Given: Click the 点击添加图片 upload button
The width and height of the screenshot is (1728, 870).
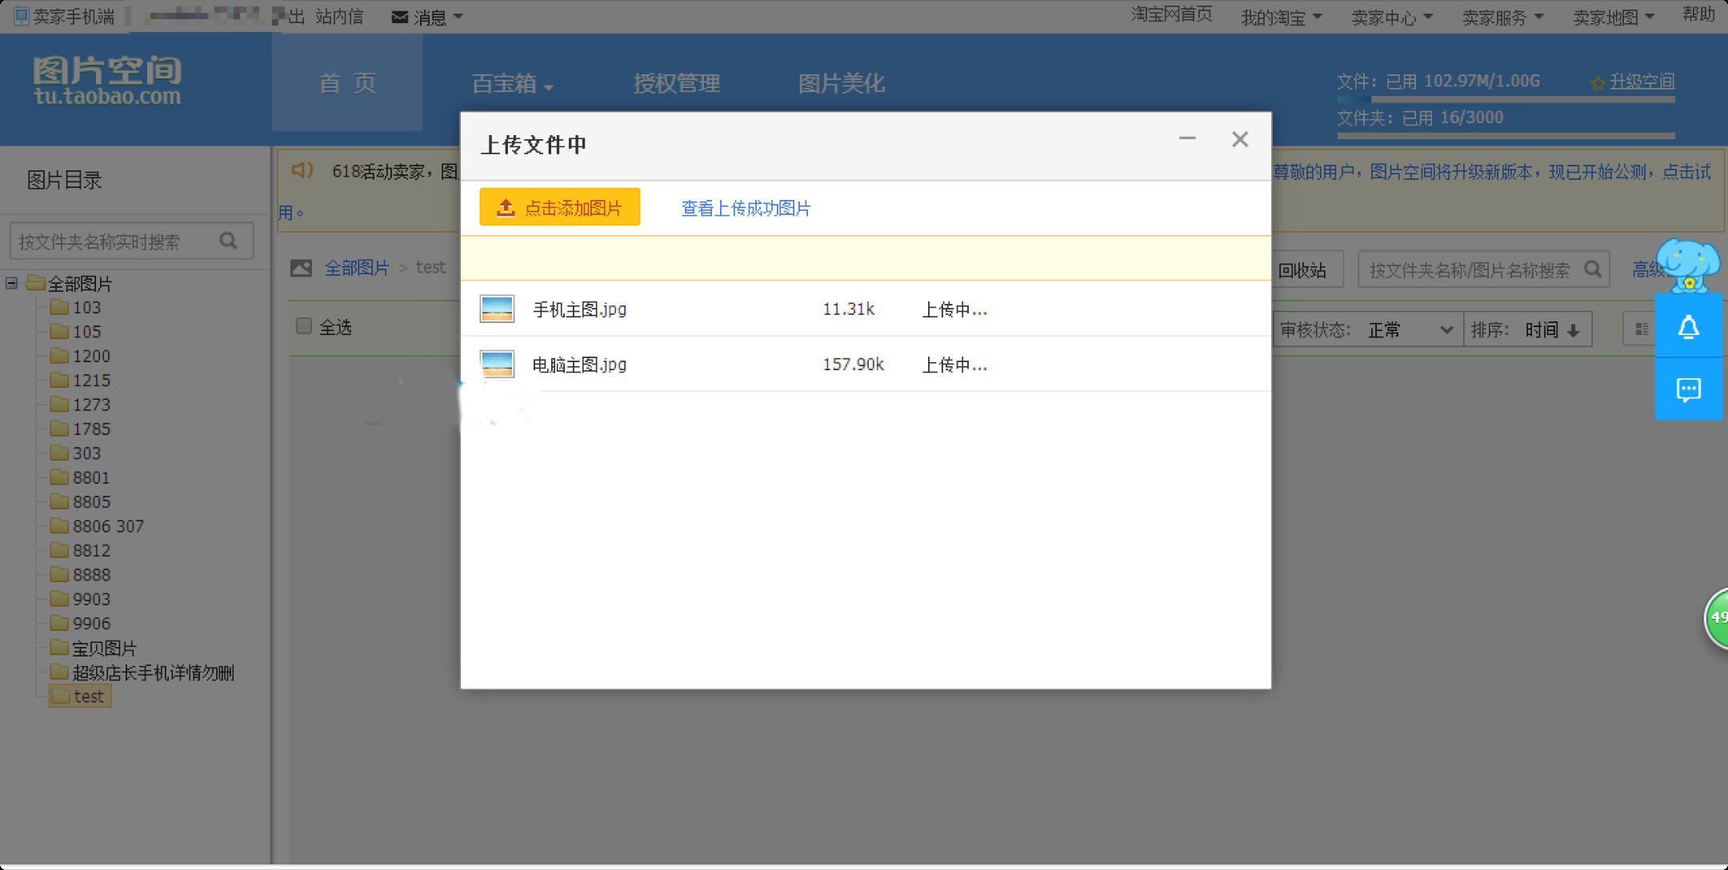Looking at the screenshot, I should tap(559, 208).
